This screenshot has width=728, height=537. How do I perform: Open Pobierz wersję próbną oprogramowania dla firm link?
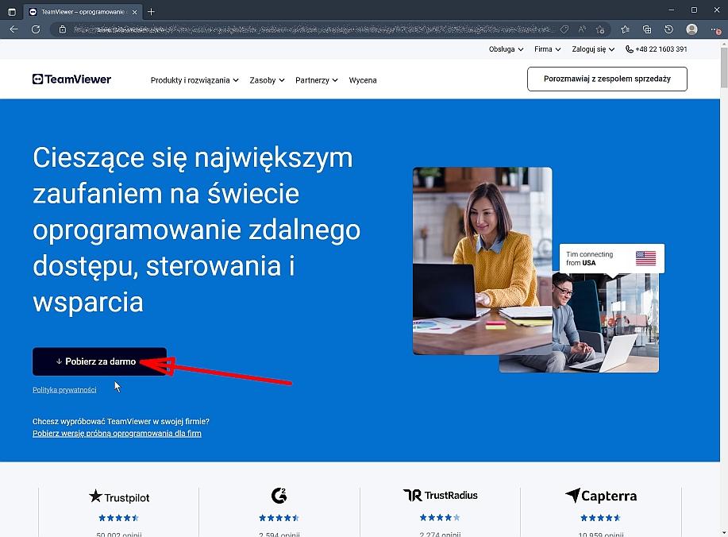(117, 434)
